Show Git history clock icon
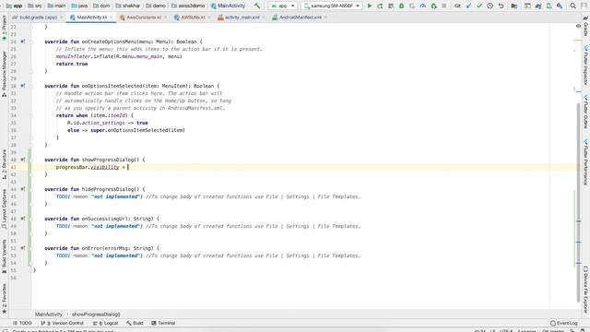The width and height of the screenshot is (590, 332). [x=490, y=6]
